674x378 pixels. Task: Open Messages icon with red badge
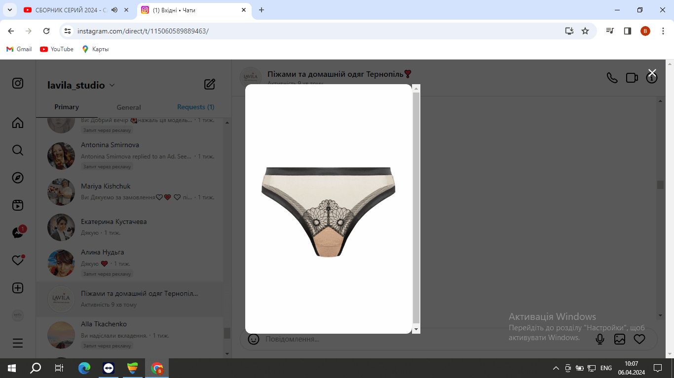point(19,232)
